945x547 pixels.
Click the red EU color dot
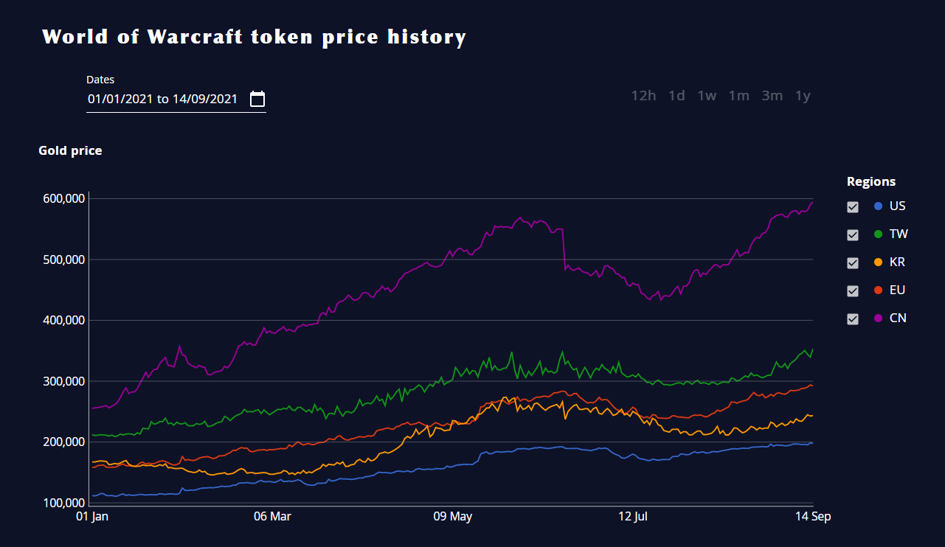(x=878, y=290)
